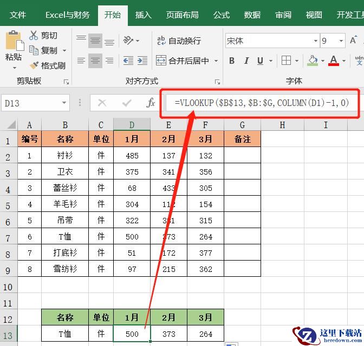Image resolution: width=364 pixels, height=346 pixels.
Task: Confirm formula entry with checkmark
Action: [x=127, y=103]
